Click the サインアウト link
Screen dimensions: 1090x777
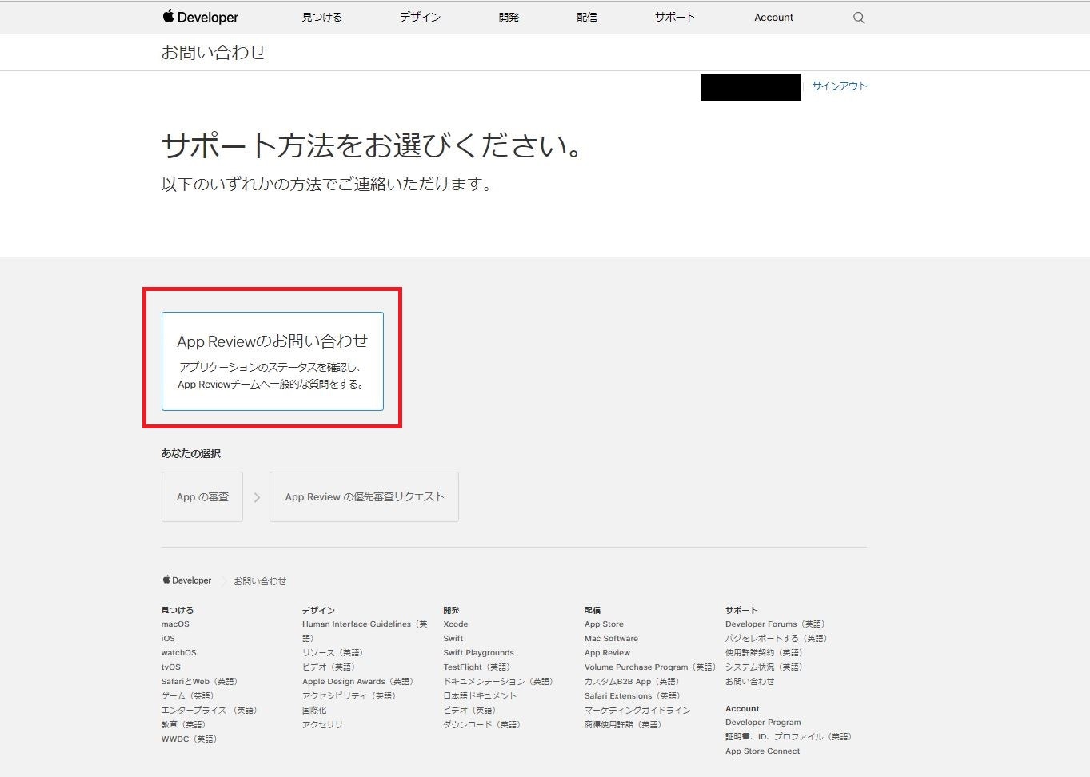tap(839, 86)
